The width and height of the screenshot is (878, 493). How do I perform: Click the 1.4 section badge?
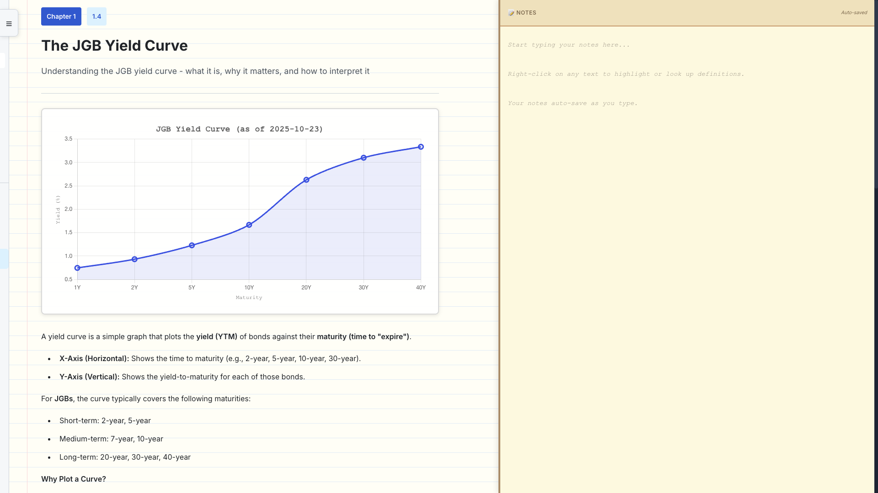96,16
